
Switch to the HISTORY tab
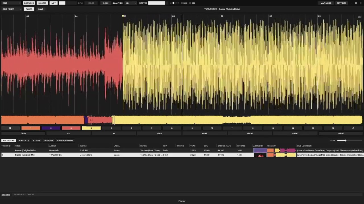[x=49, y=141]
